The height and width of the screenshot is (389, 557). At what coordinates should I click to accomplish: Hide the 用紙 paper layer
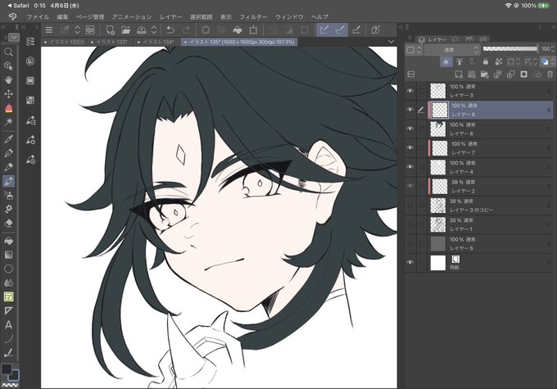(410, 263)
